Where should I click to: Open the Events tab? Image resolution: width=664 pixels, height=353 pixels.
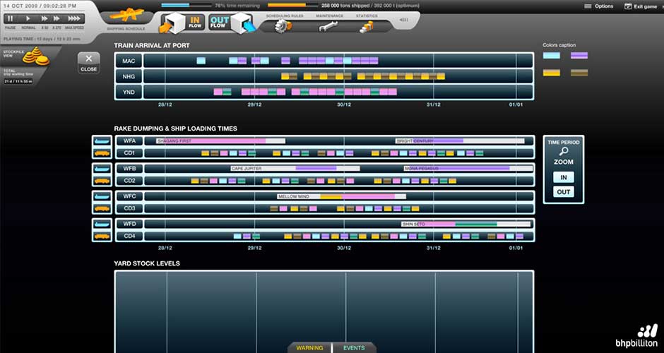coord(354,347)
